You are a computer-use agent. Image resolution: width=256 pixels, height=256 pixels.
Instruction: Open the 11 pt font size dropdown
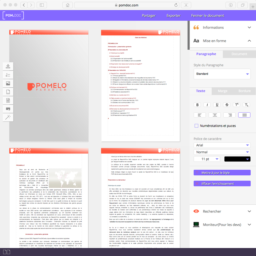(207, 159)
